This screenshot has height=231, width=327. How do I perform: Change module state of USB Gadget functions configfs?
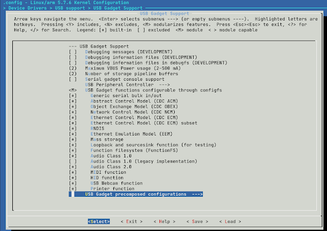coord(73,90)
